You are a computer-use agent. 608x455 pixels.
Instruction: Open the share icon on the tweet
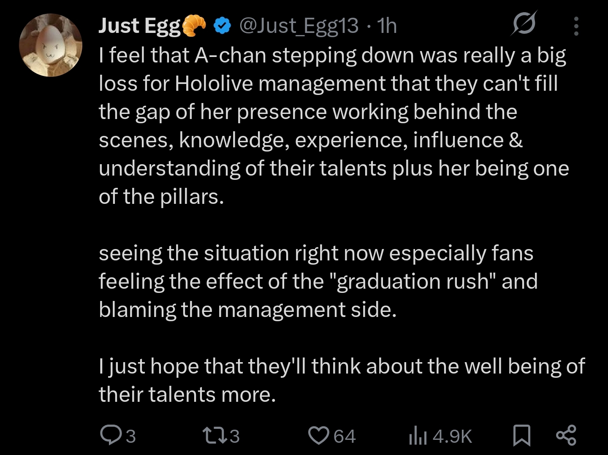pyautogui.click(x=566, y=436)
